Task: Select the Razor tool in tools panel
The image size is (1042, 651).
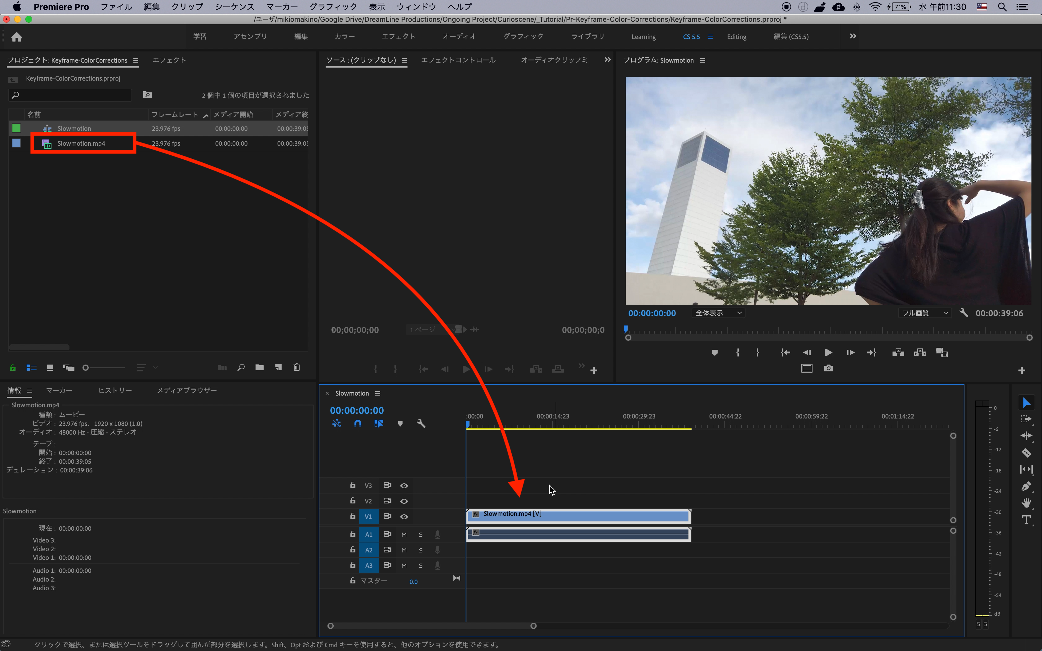Action: pyautogui.click(x=1026, y=453)
